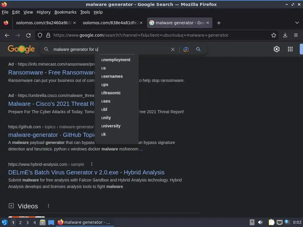Search by image using camera icon

(186, 49)
